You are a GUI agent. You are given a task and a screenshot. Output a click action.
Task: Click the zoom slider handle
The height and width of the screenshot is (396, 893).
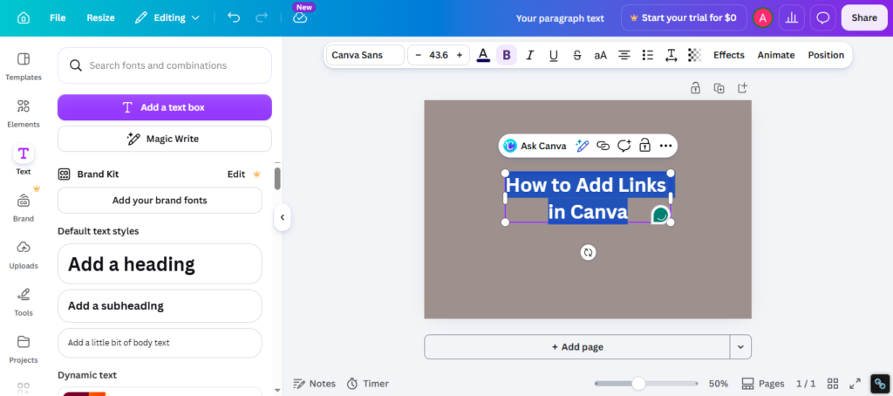[638, 384]
